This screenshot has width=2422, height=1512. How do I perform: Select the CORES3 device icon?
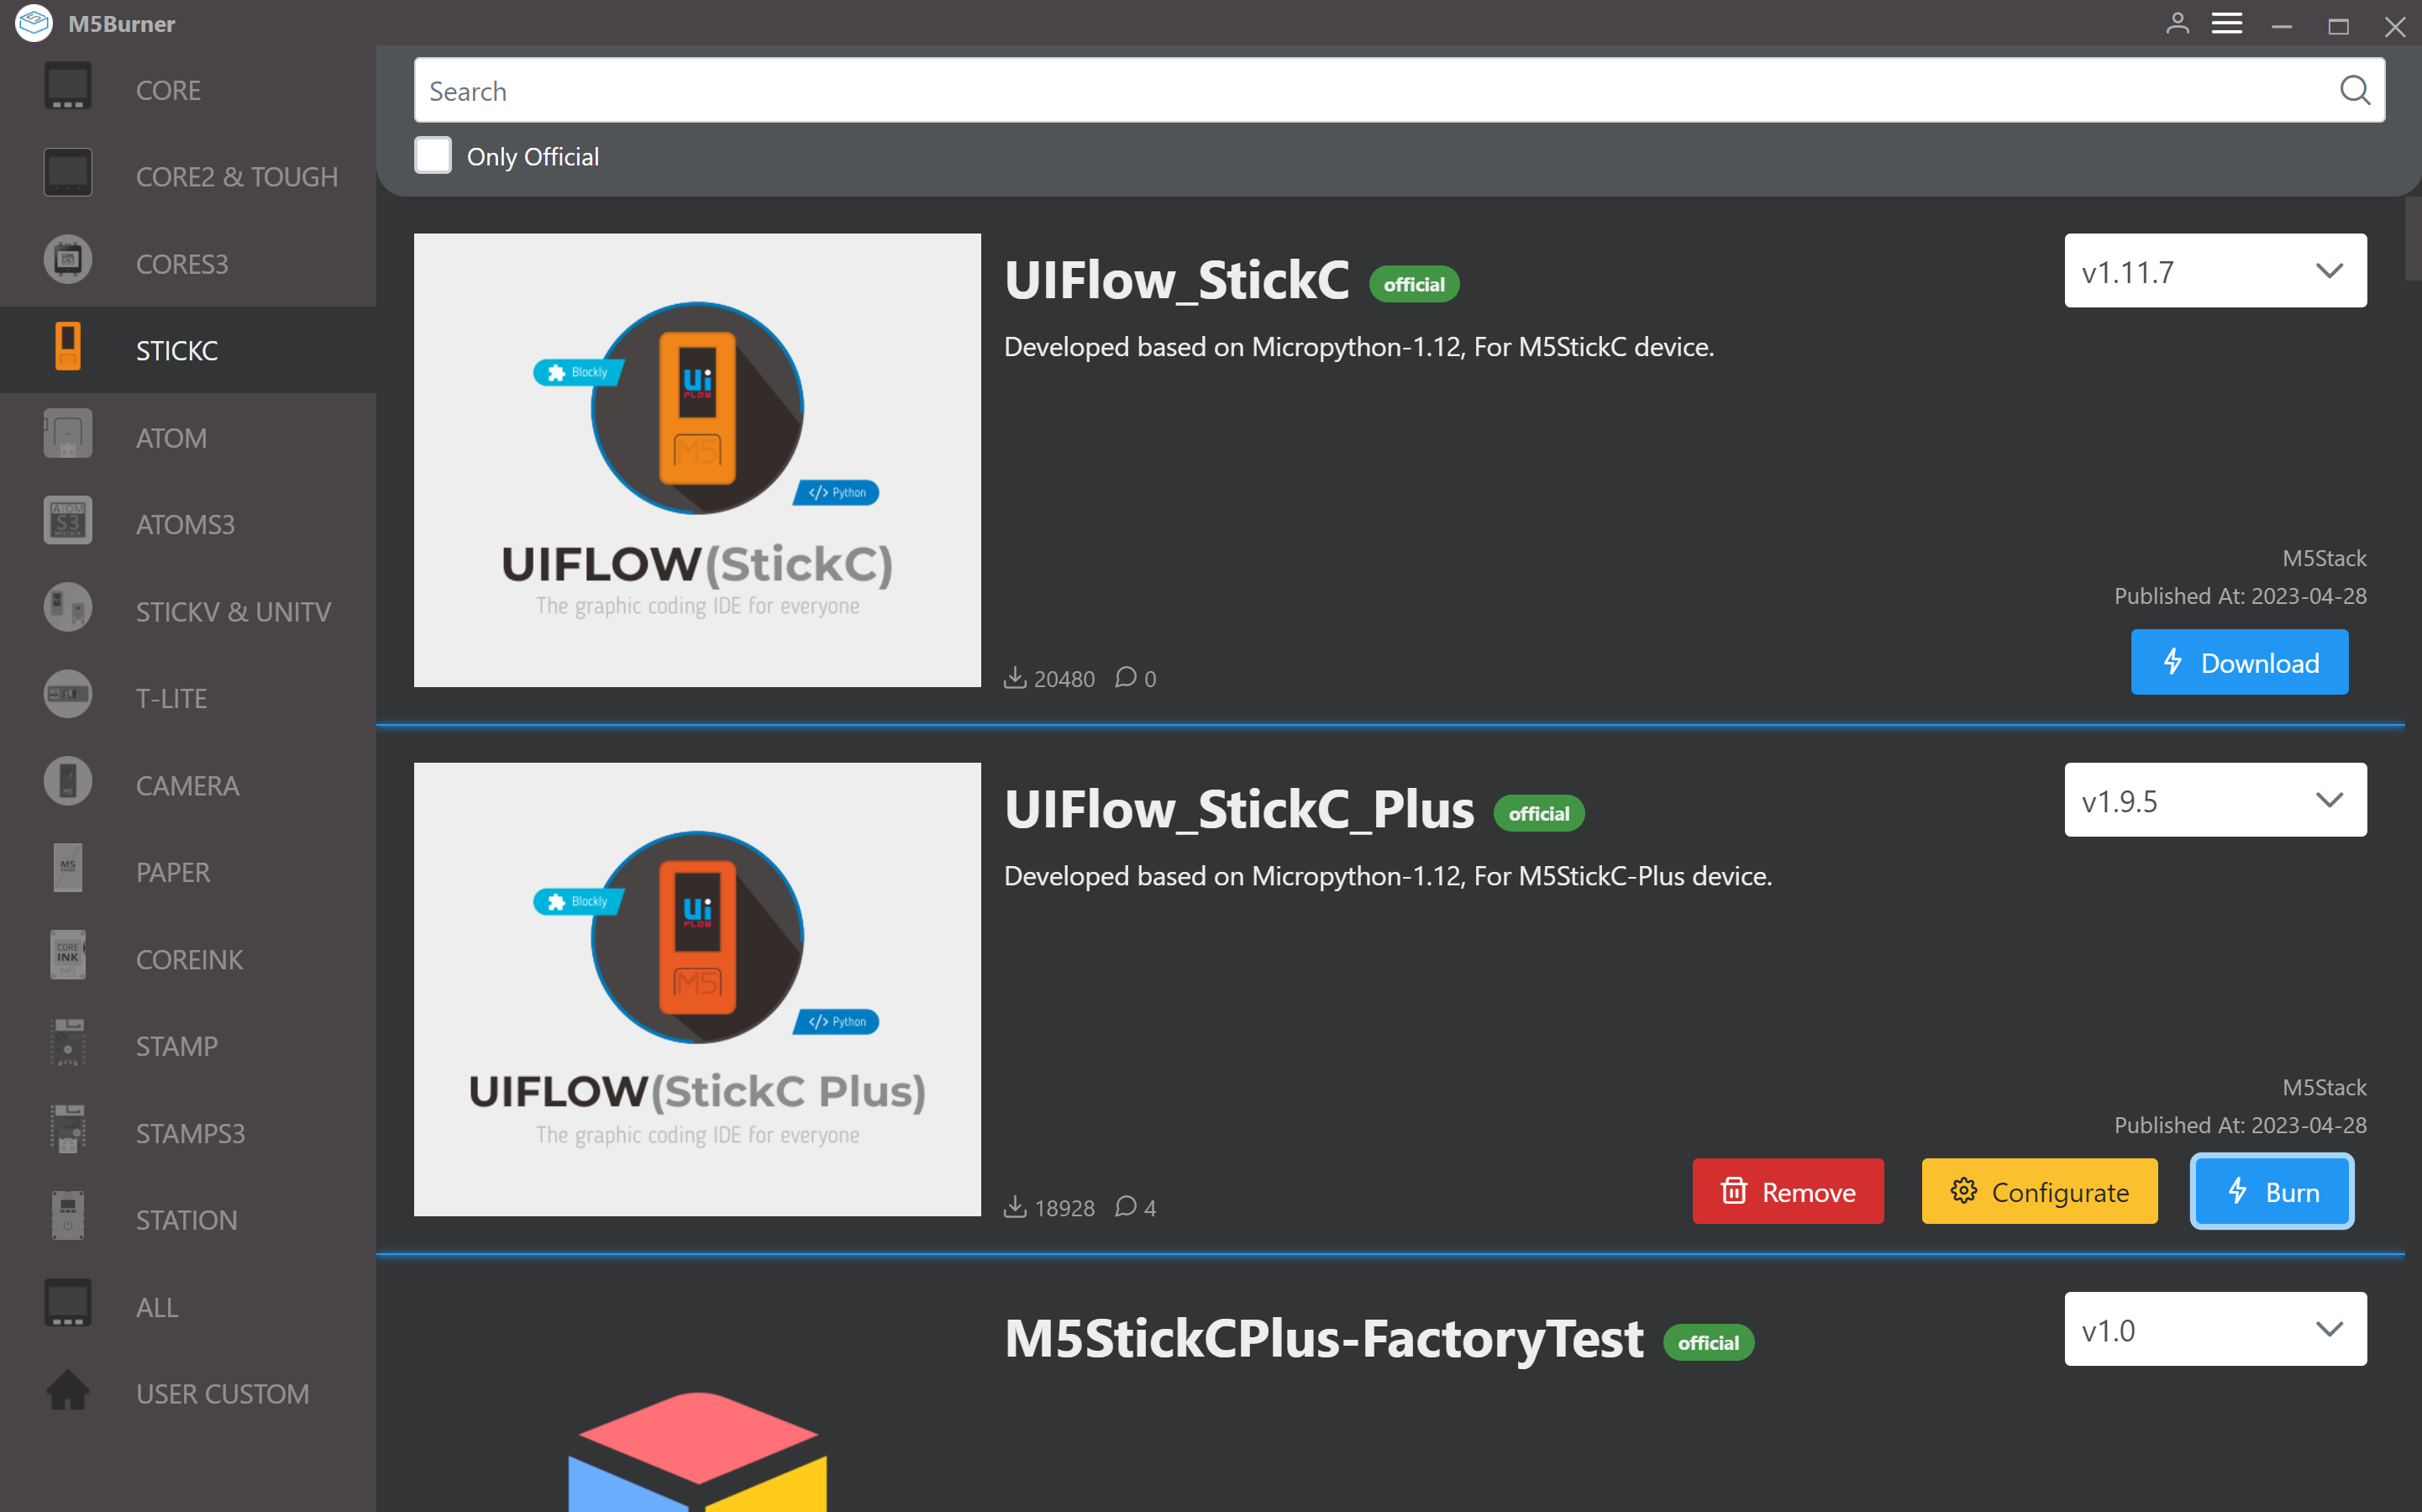click(x=67, y=262)
